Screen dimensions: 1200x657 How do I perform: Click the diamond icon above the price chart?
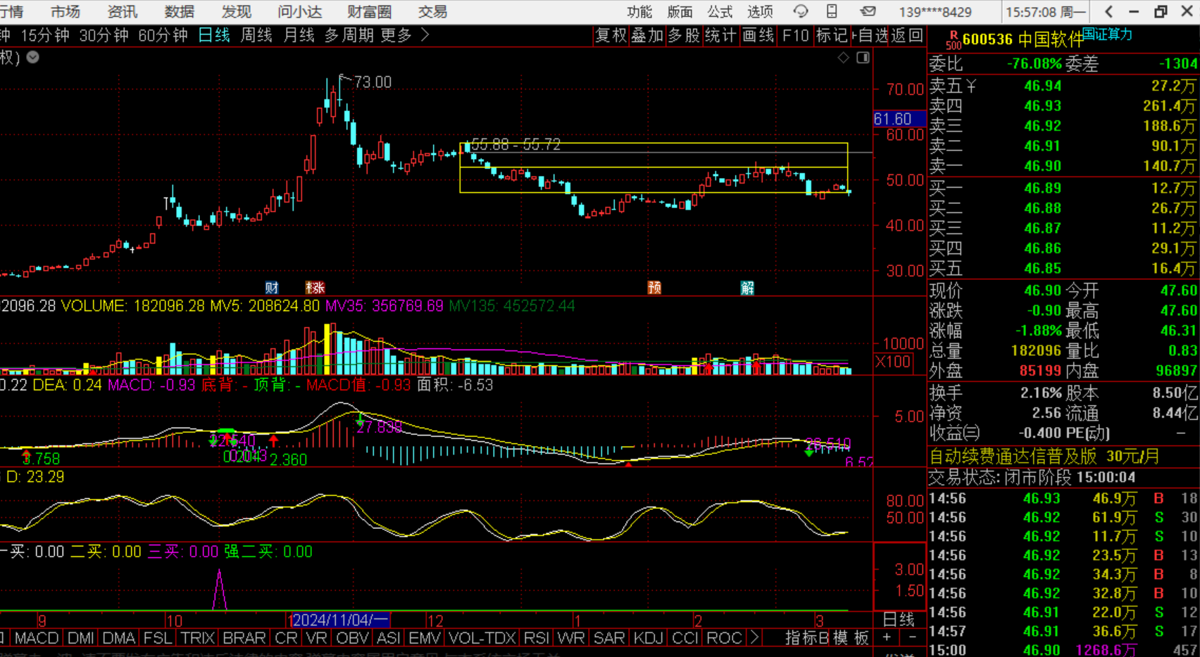(x=843, y=58)
